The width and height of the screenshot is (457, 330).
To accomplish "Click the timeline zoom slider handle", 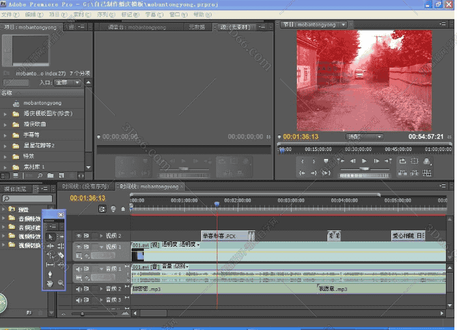I will [x=81, y=314].
